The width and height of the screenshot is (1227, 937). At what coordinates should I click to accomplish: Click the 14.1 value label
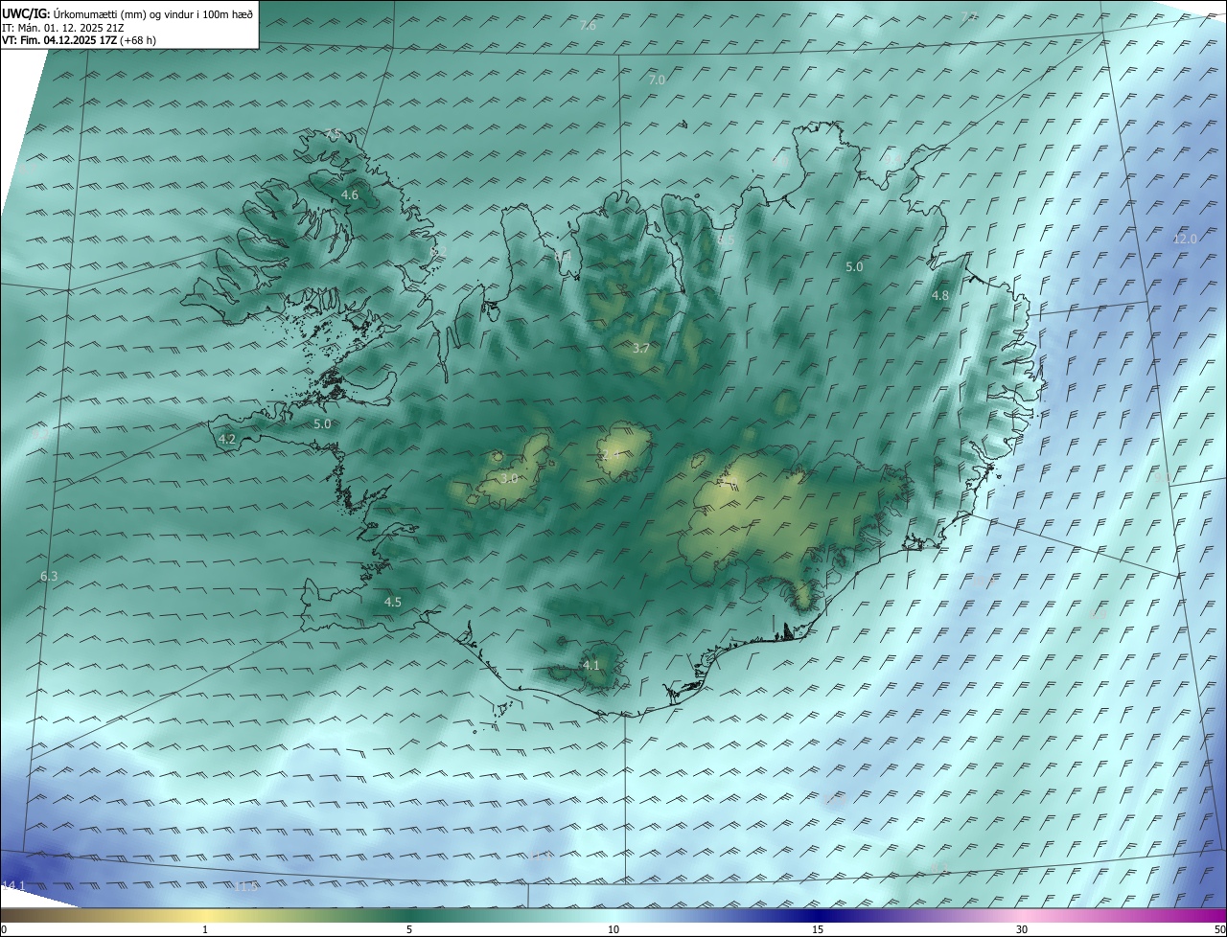coord(14,885)
